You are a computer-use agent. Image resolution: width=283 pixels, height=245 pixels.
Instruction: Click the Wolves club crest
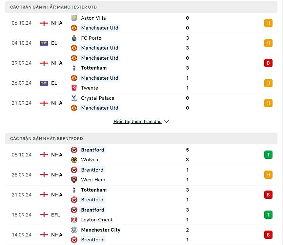tap(74, 160)
